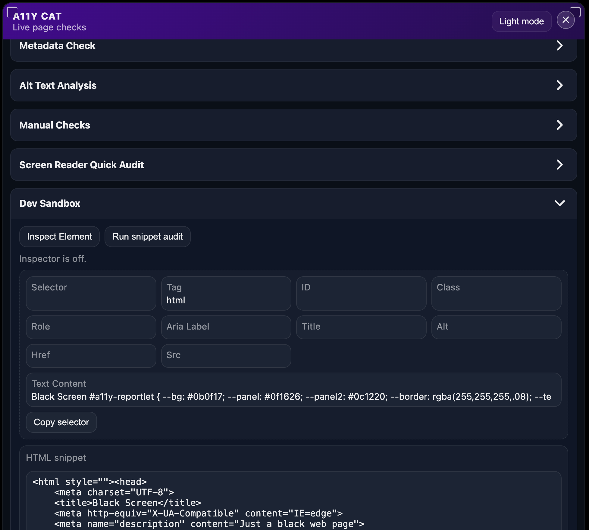Expand Metadata Check chevron arrow
This screenshot has height=530, width=589.
[x=559, y=46]
